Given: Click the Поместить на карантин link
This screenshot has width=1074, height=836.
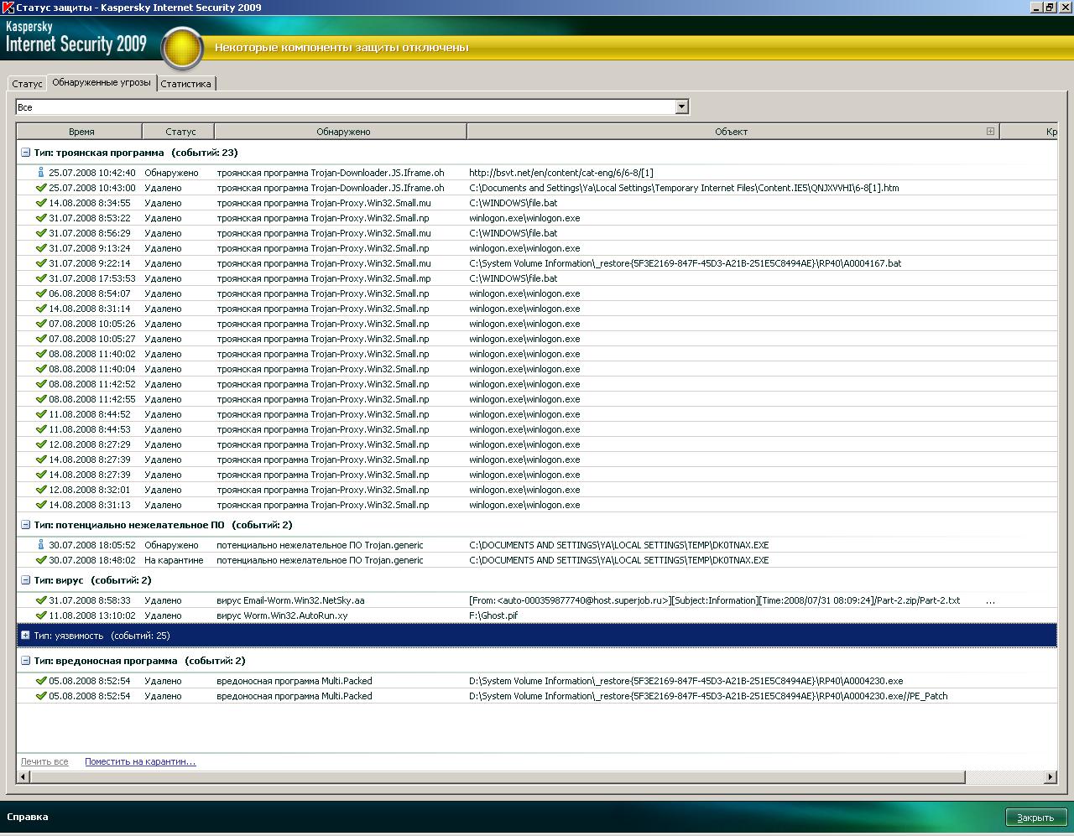Looking at the screenshot, I should click(x=140, y=761).
